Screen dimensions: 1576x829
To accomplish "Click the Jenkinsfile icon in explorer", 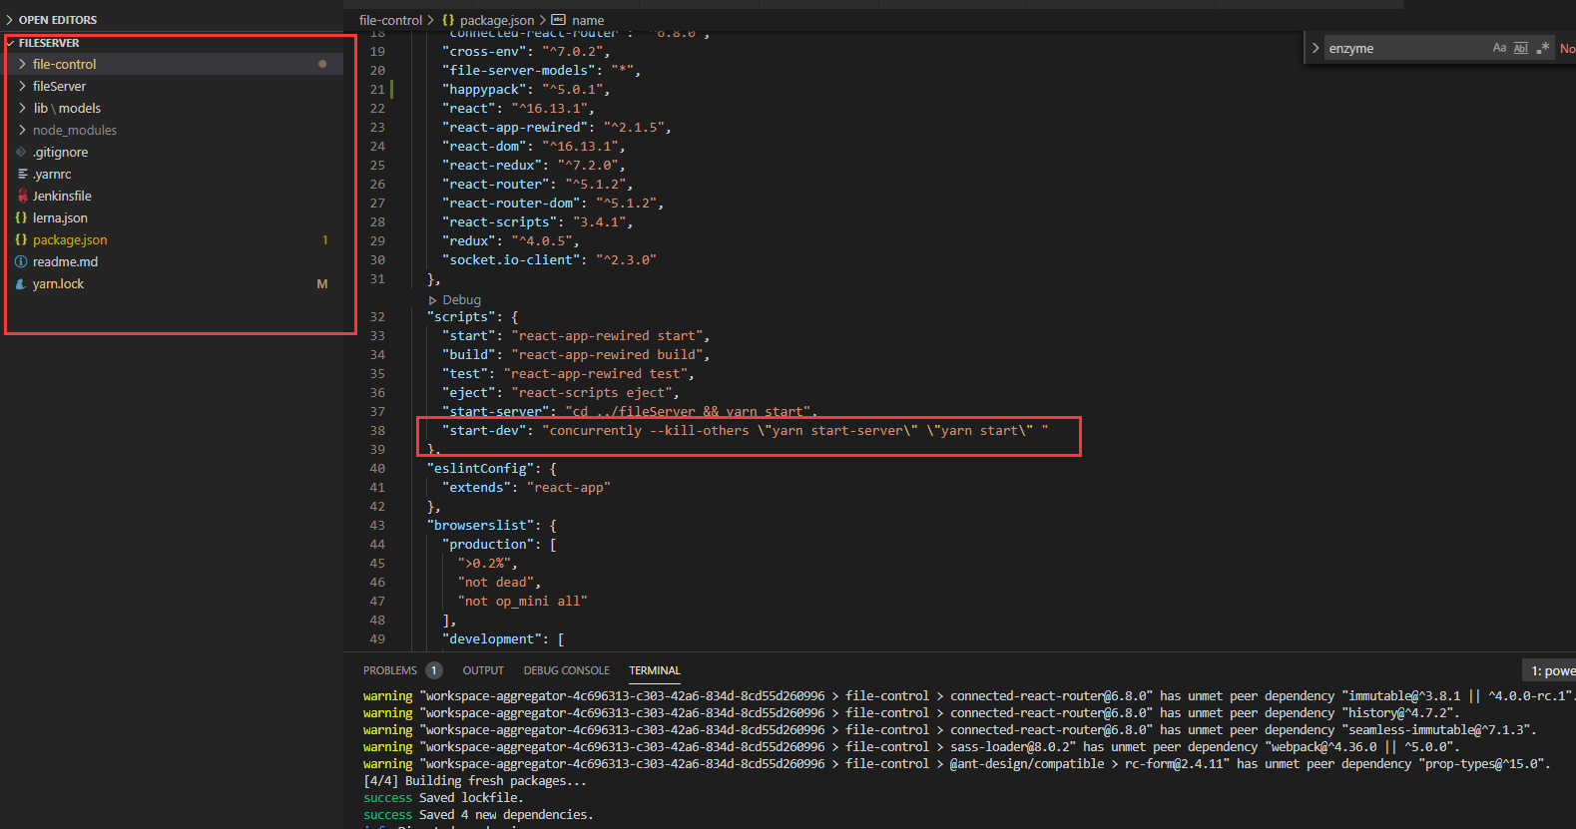I will pos(22,197).
